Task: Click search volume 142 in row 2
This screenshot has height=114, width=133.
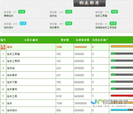Action: click(x=58, y=61)
